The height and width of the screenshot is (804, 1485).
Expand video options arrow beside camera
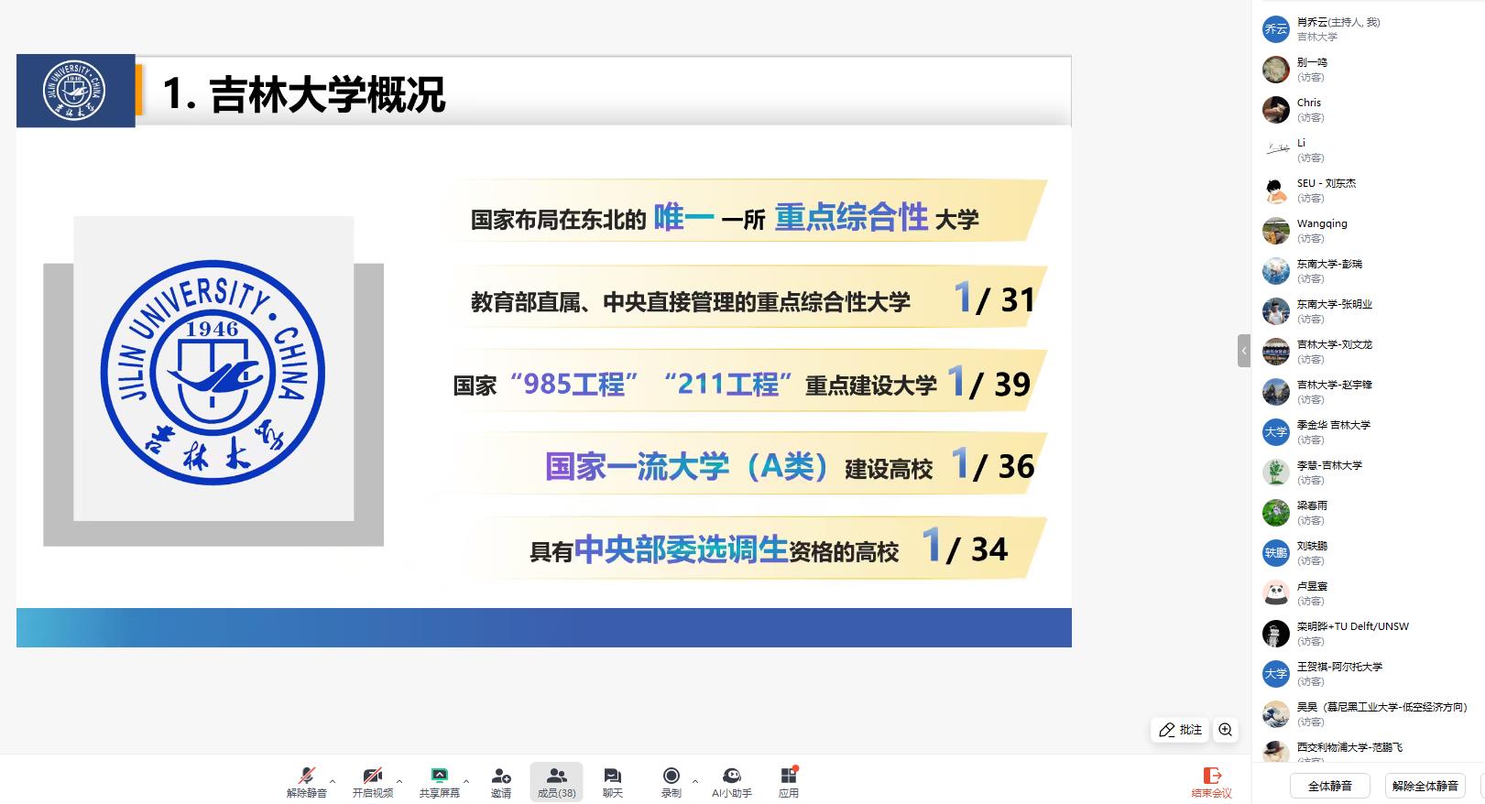point(399,781)
